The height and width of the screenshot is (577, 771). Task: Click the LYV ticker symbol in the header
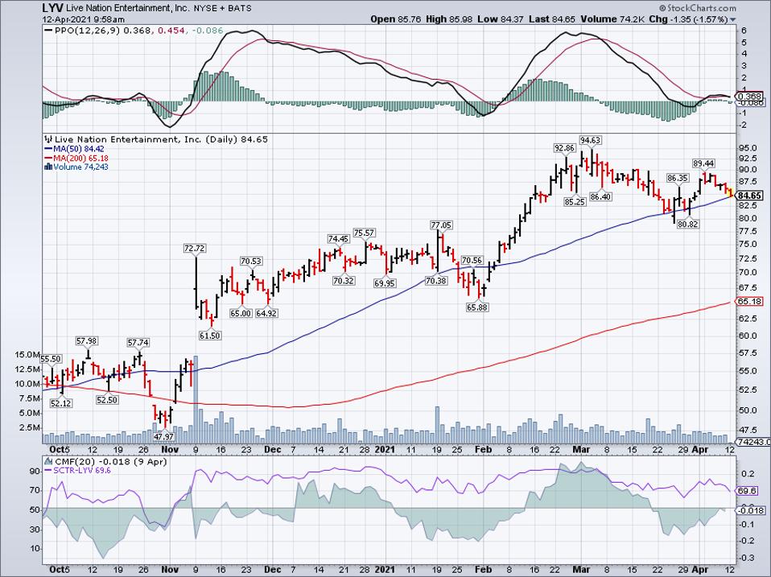point(52,7)
